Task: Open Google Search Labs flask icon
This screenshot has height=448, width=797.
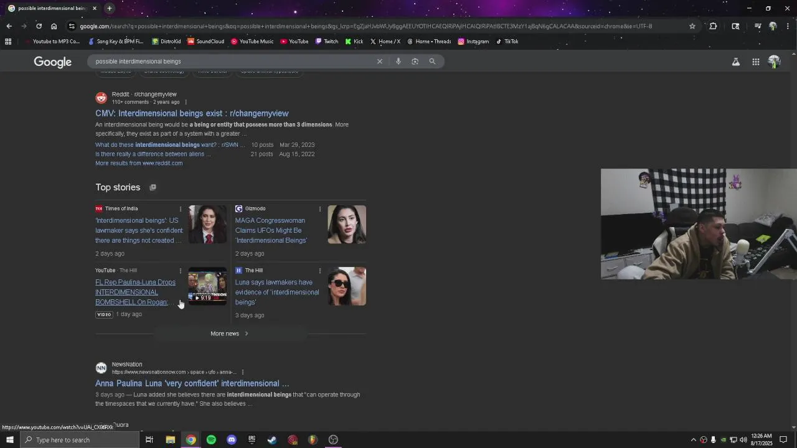Action: 736,62
